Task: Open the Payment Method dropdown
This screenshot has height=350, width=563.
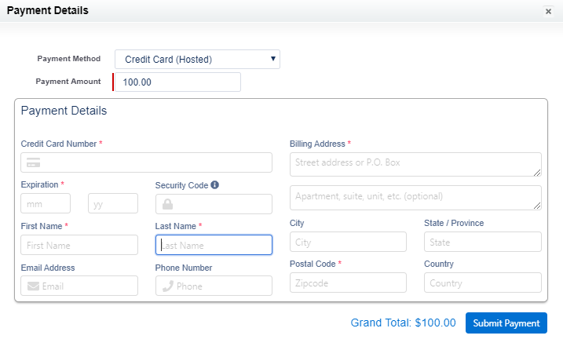Action: pos(197,59)
